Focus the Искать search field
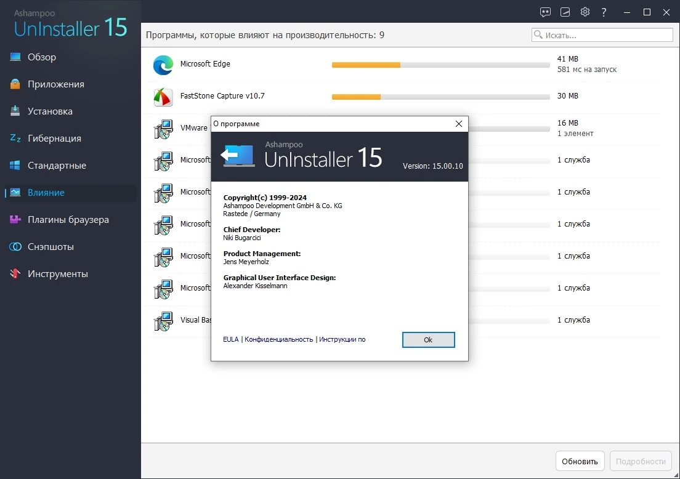 point(602,34)
